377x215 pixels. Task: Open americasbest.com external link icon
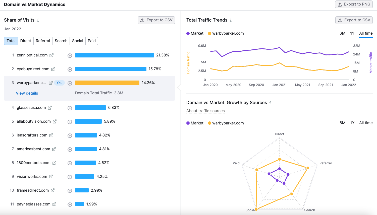(x=54, y=149)
